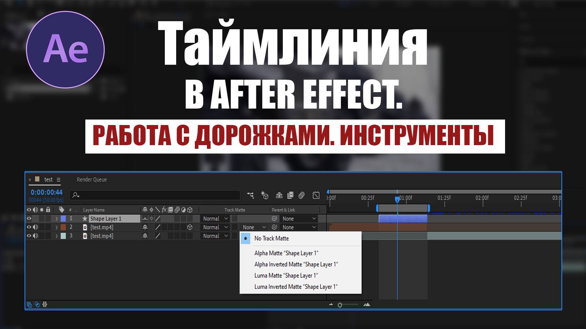Enable Draft 3D mode in the timeline
This screenshot has width=586, height=329.
(x=265, y=196)
